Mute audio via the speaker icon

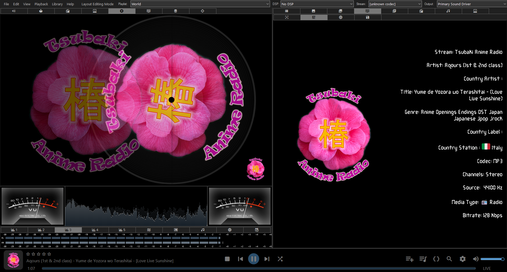(x=476, y=259)
